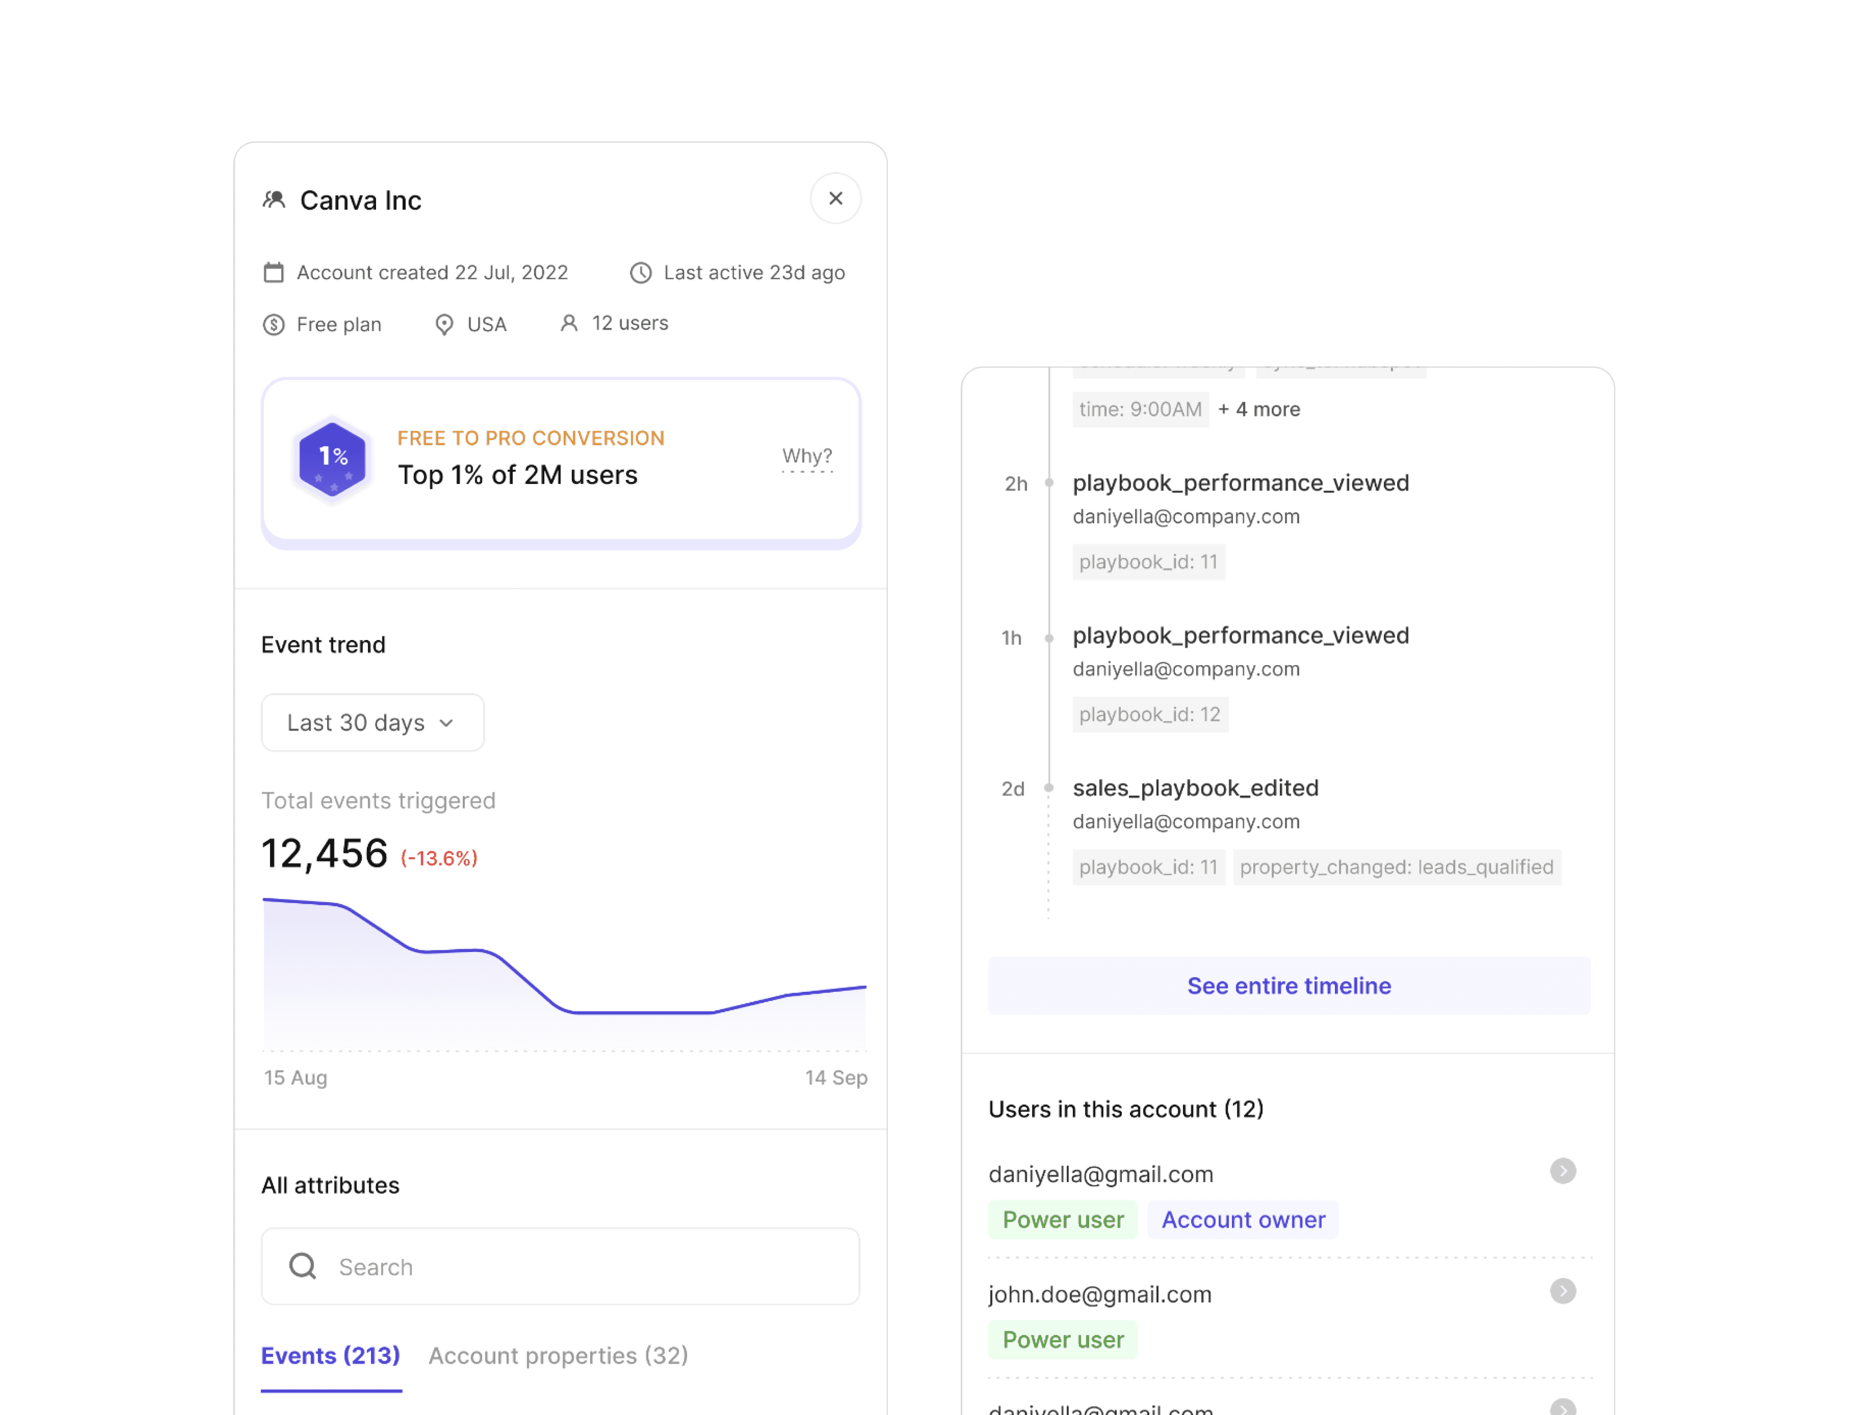Close the Canva Inc account panel
This screenshot has width=1850, height=1415.
(x=834, y=199)
